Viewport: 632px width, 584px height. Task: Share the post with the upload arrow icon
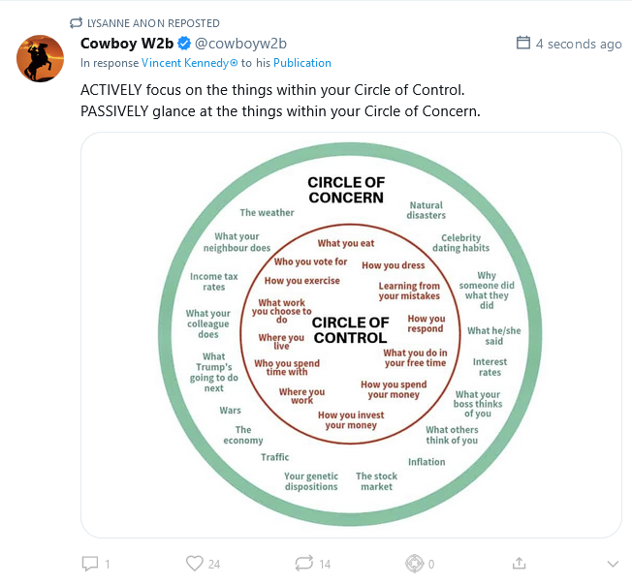tap(519, 563)
